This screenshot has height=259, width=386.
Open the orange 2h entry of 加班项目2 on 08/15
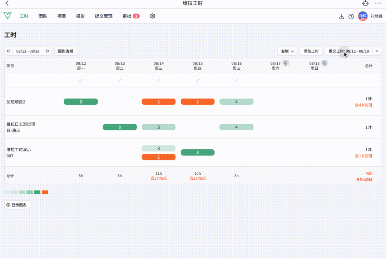(x=197, y=102)
